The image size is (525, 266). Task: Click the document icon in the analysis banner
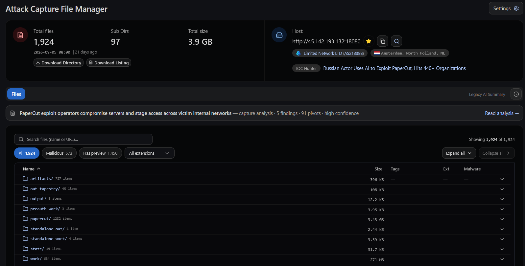point(13,113)
